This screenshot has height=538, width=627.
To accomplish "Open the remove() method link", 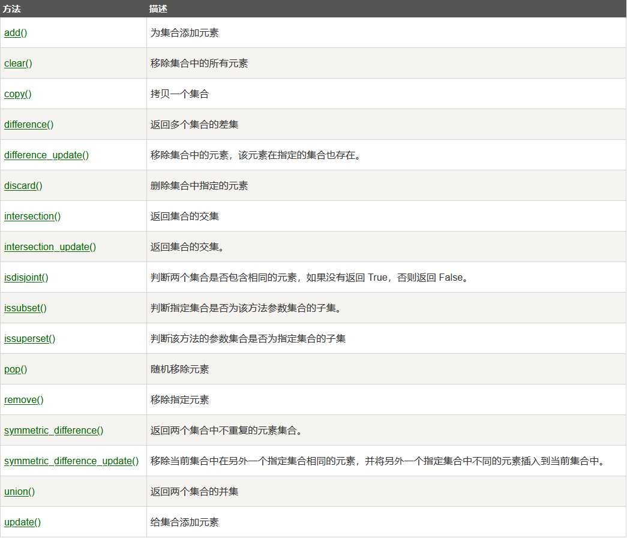I will click(23, 399).
